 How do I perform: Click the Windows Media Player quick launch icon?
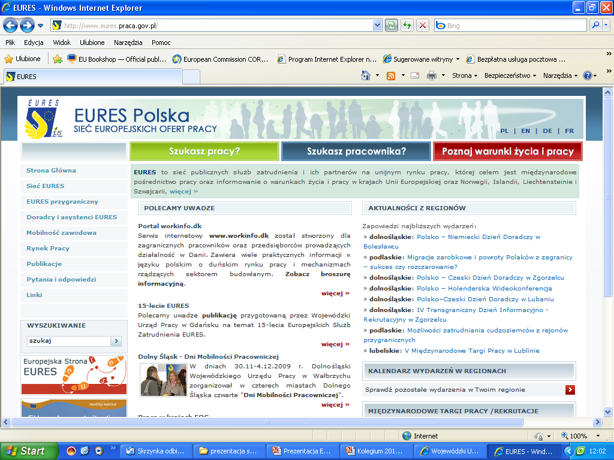pos(99,451)
